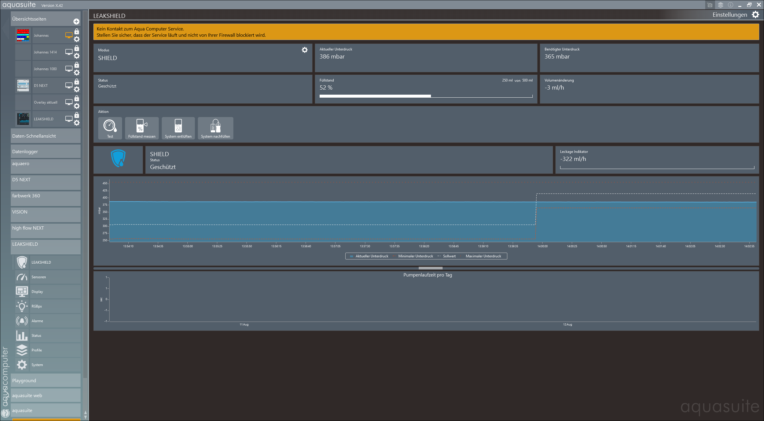Open gear settings for Overlay aktuell
The image size is (764, 421).
[x=77, y=106]
